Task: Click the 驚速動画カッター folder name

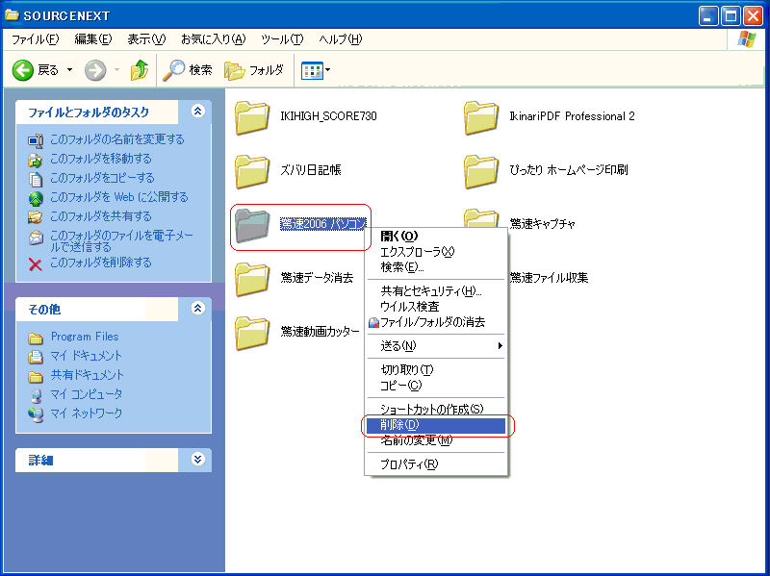Action: pyautogui.click(x=320, y=332)
